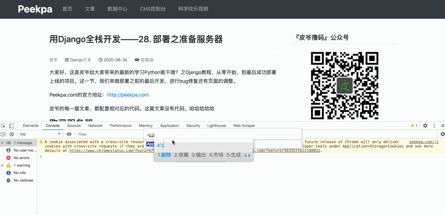Screen dimensions: 445x215
Task: Click the red error circle icon
Action: (8, 158)
